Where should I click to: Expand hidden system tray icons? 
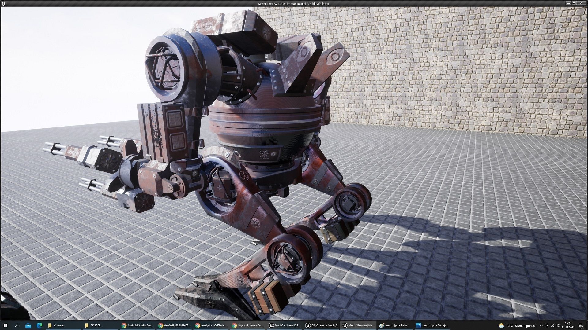click(x=541, y=325)
